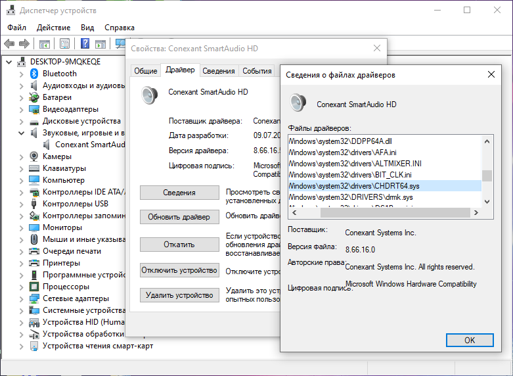Select the CHDRT64.sys file entry
The image size is (513, 376).
tap(385, 186)
